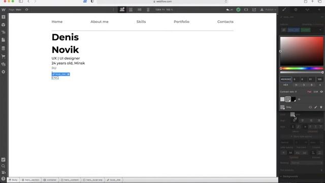Click the H hue value field
This screenshot has height=183, width=325.
[296, 79]
